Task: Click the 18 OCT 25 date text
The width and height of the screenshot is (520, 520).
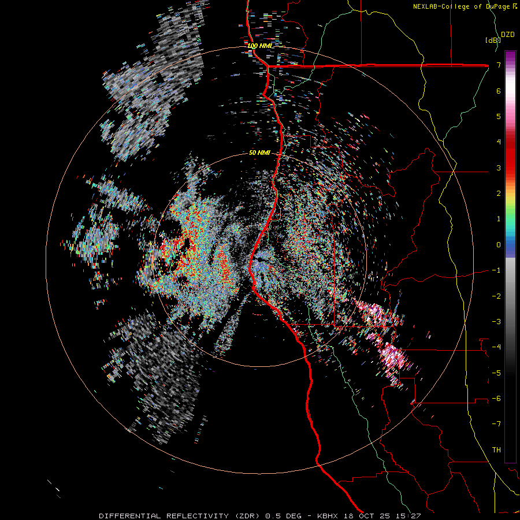Action: (366, 516)
